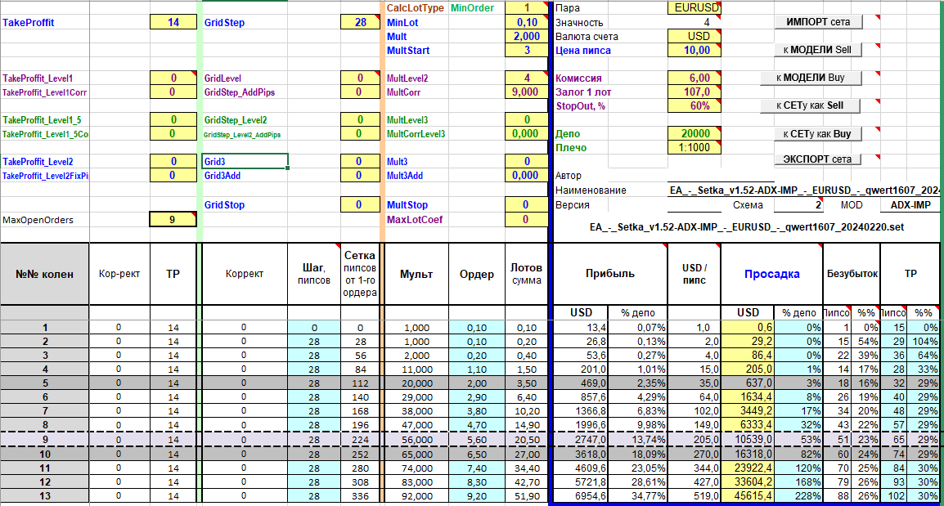Click the Ордер cell 9,20
This screenshot has width=944, height=506.
(x=477, y=495)
